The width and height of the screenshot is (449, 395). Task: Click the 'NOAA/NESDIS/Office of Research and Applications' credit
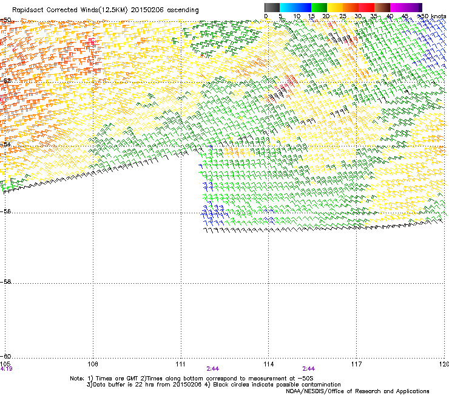(x=357, y=391)
